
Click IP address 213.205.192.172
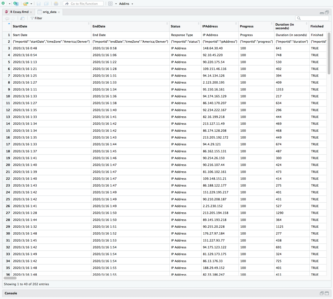pyautogui.click(x=220, y=138)
